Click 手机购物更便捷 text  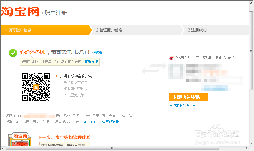click(x=76, y=83)
